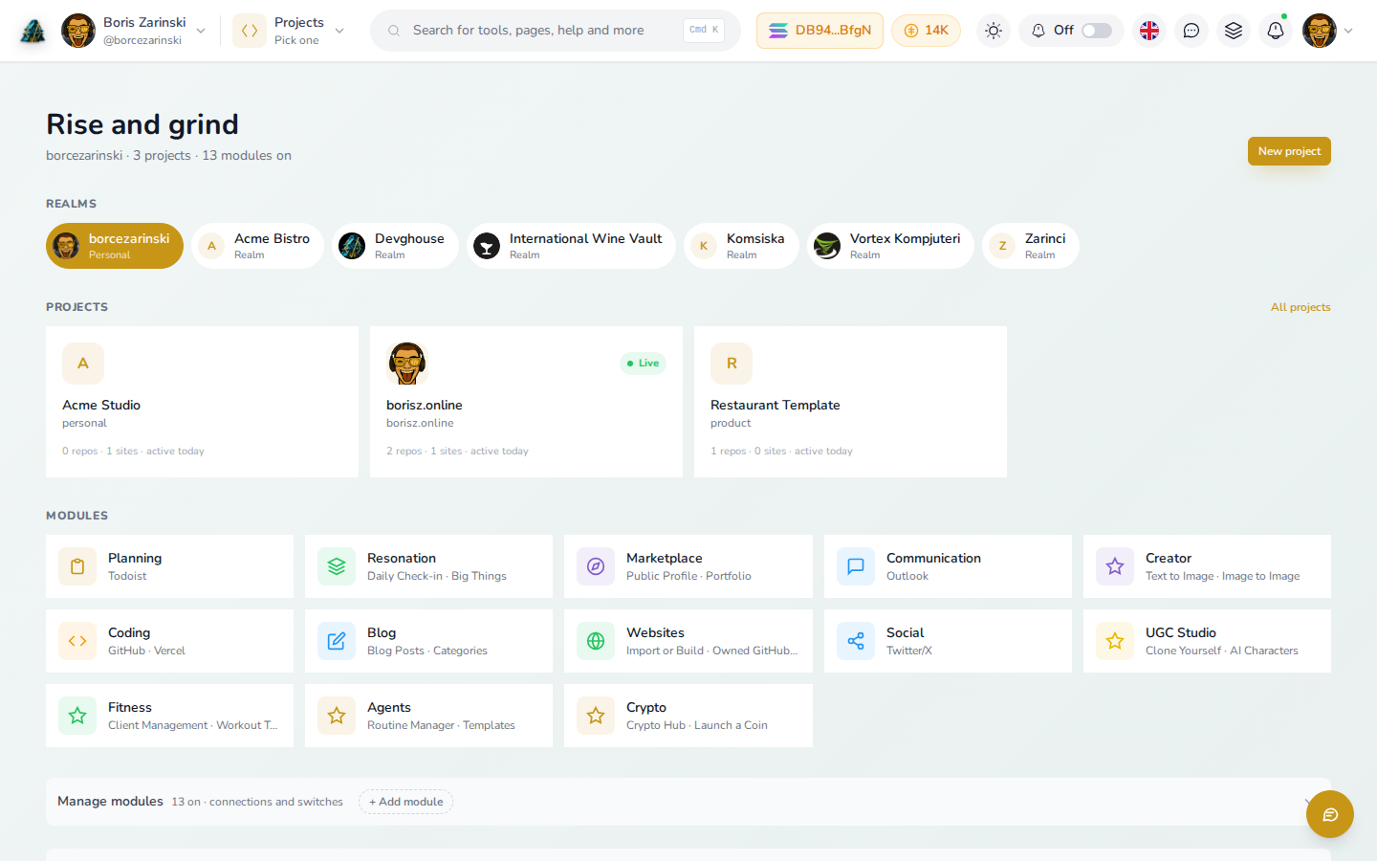Click the 'Public Profile · Portfolio' text
This screenshot has height=861, width=1377.
(688, 576)
